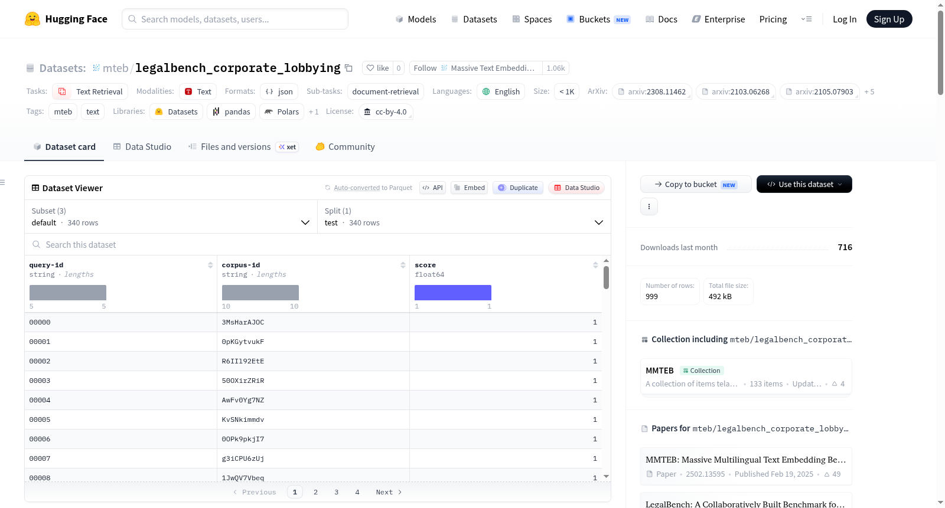
Task: Click the query-id lengths histogram bar
Action: tap(68, 293)
